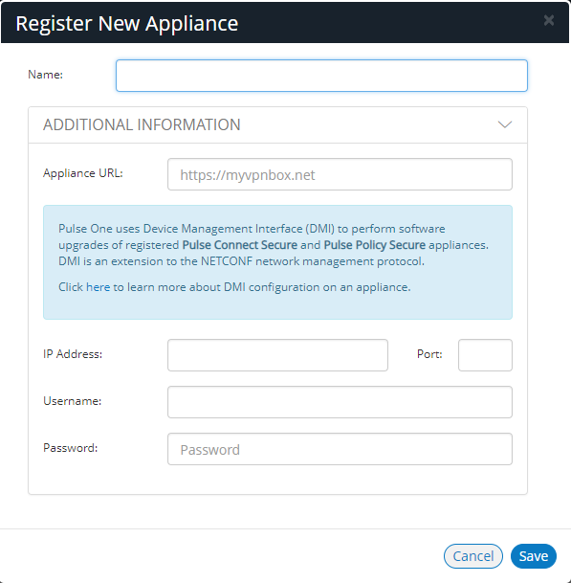The width and height of the screenshot is (571, 583).
Task: Click the 'Password:' label
Action: (x=70, y=448)
